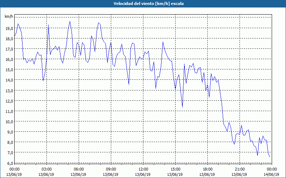Image resolution: width=286 pixels, height=178 pixels.
Task: Click the '06:00' time axis label
Action: click(79, 169)
